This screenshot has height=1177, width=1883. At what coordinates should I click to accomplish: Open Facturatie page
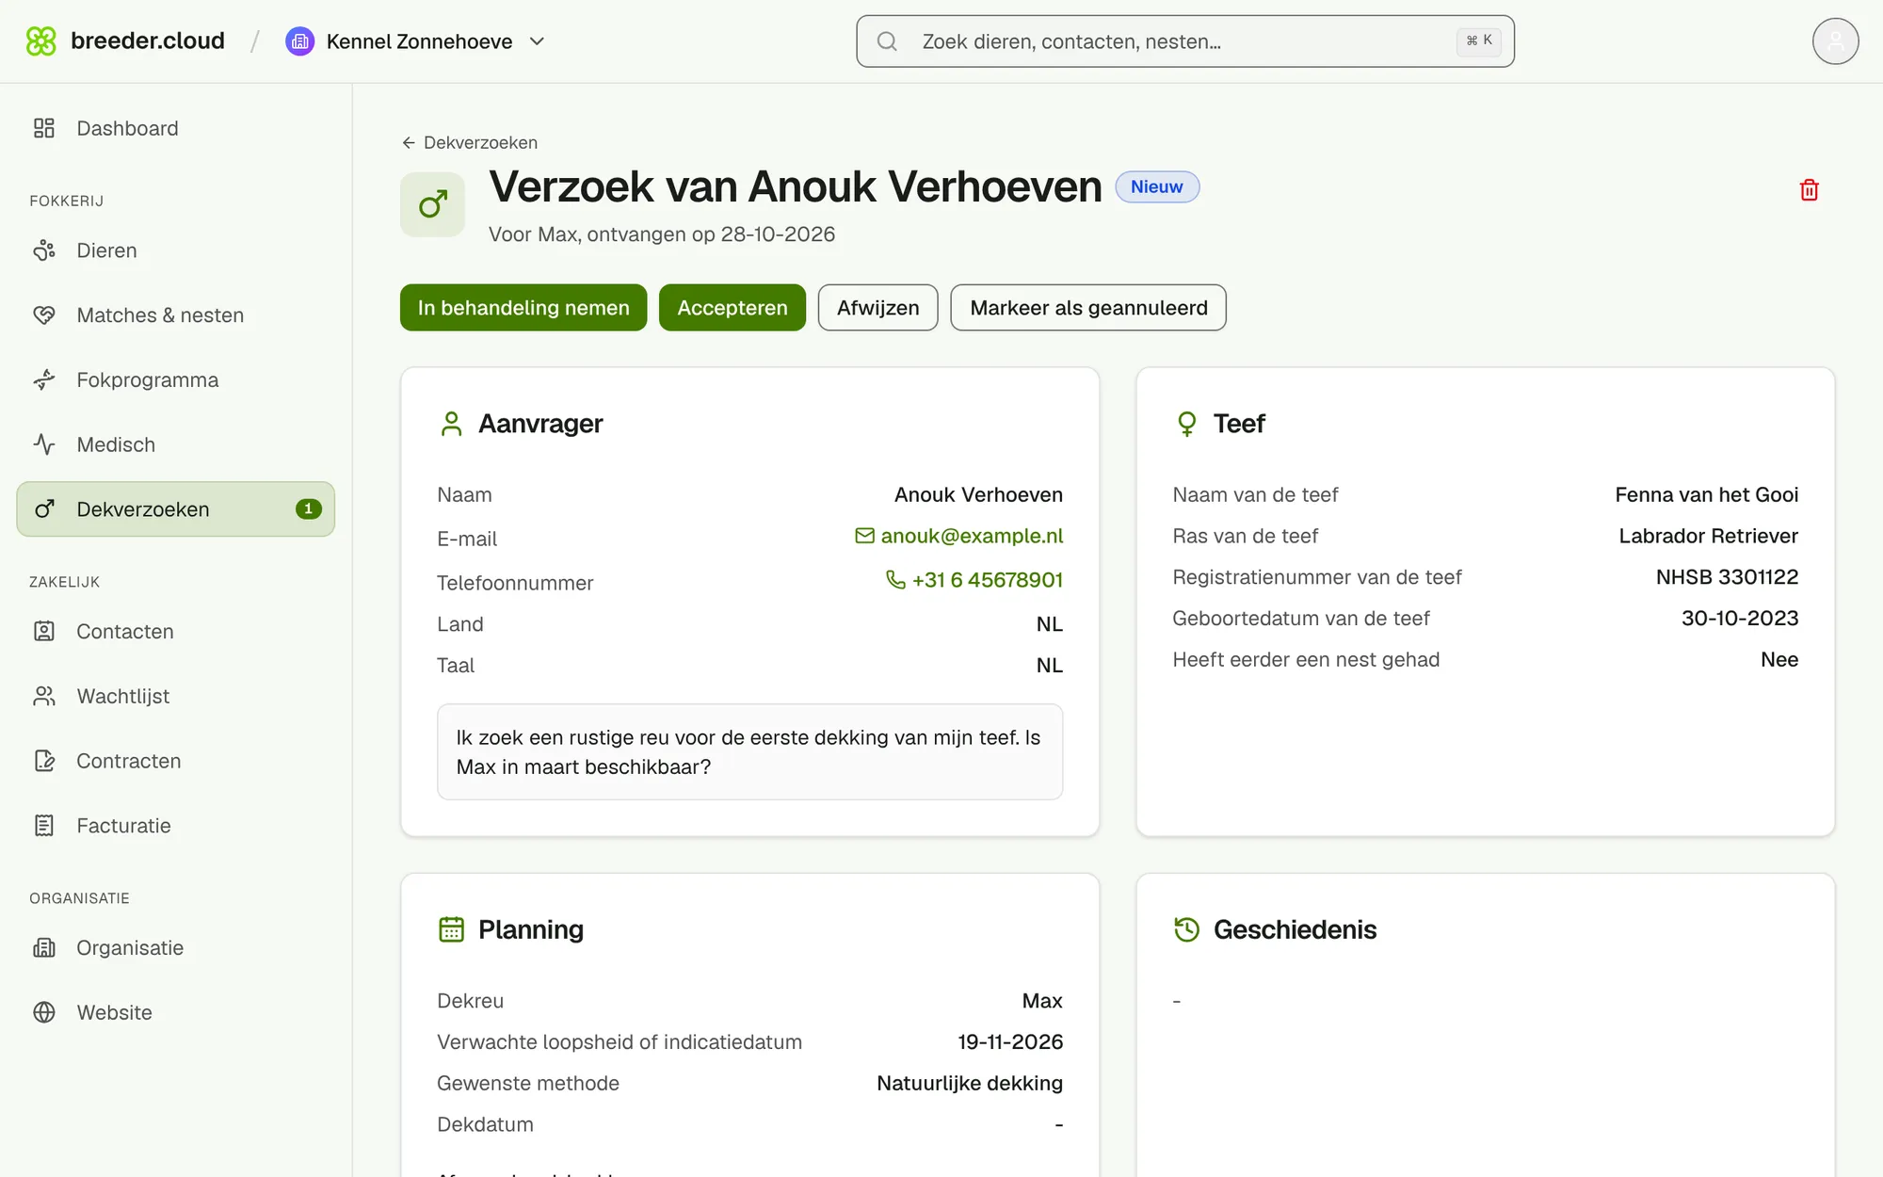point(176,826)
